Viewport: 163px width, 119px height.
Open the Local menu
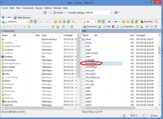click(x=5, y=8)
